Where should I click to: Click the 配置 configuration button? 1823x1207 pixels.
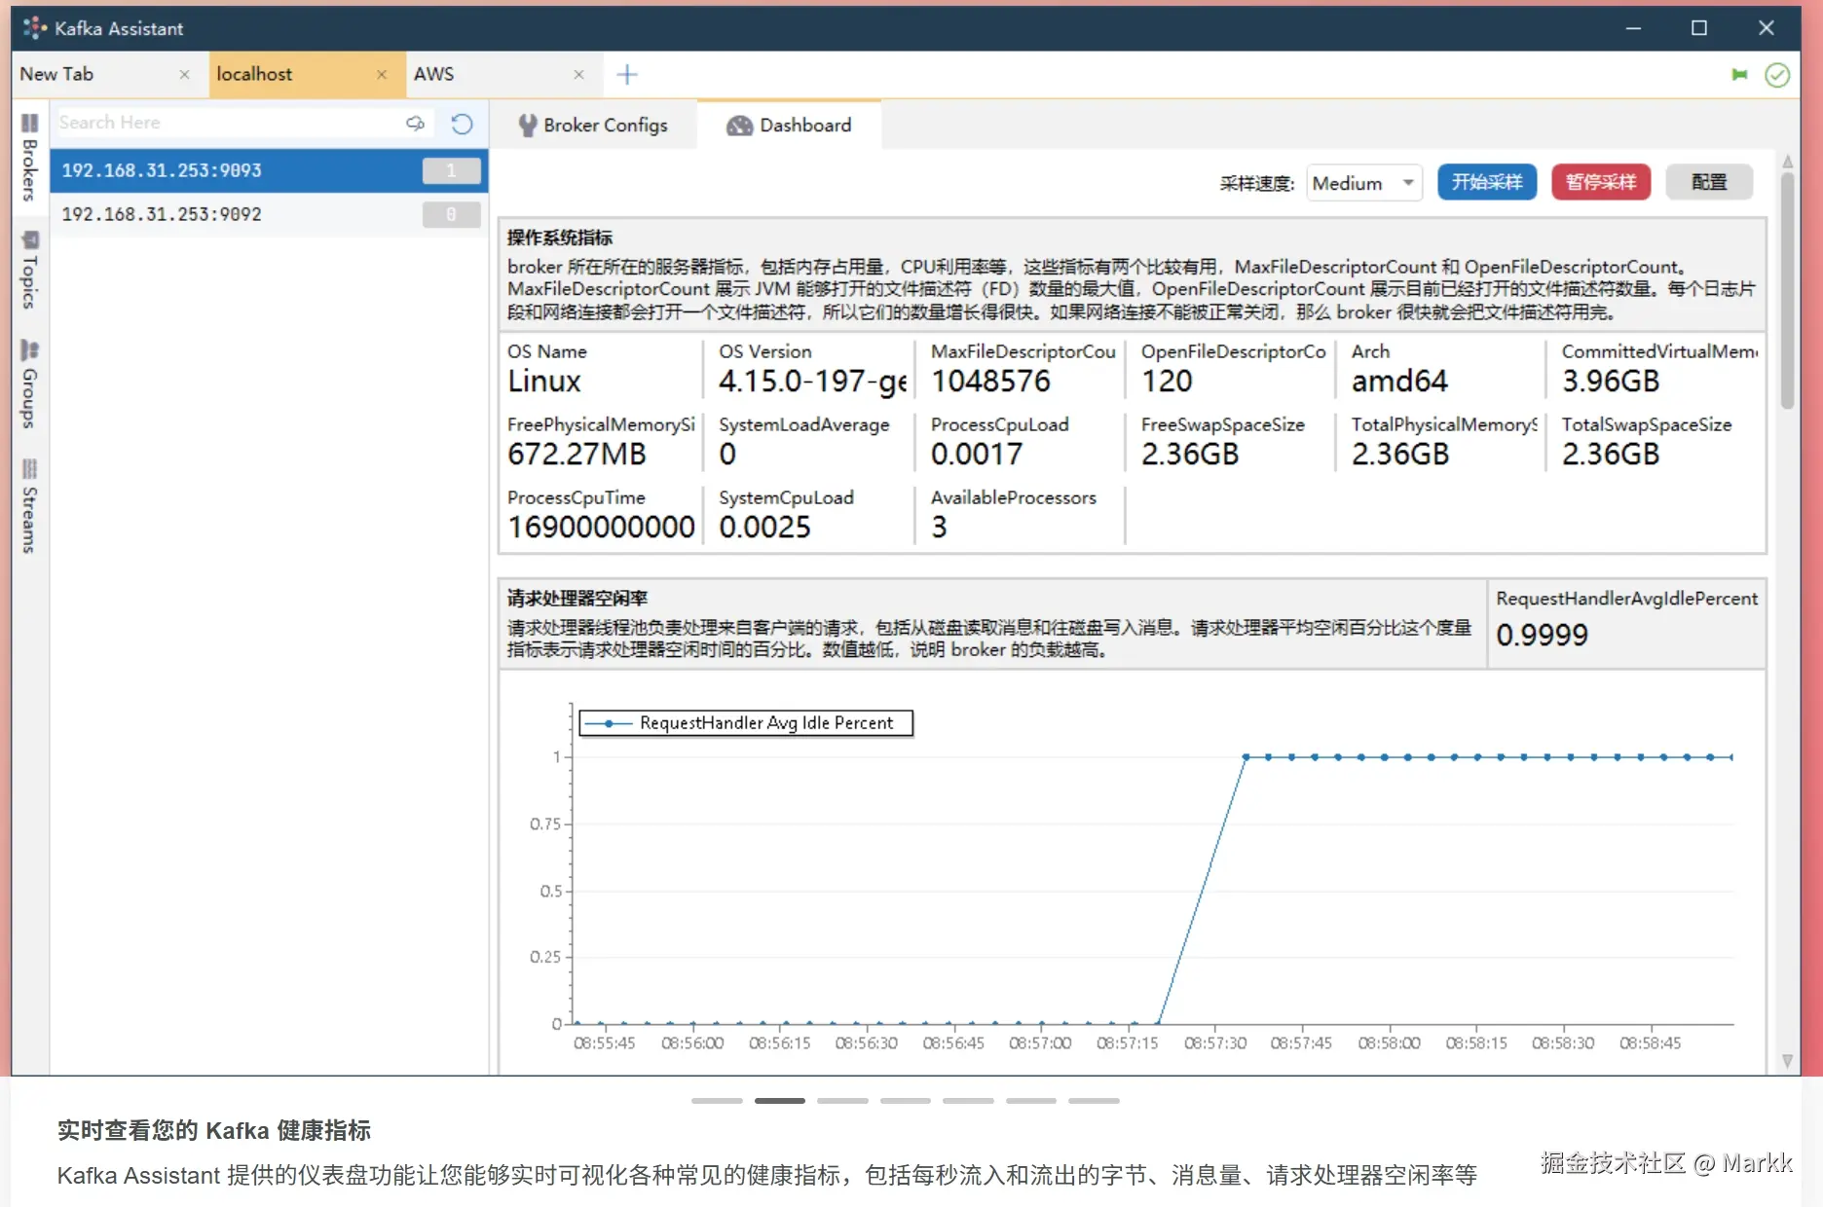pyautogui.click(x=1709, y=183)
